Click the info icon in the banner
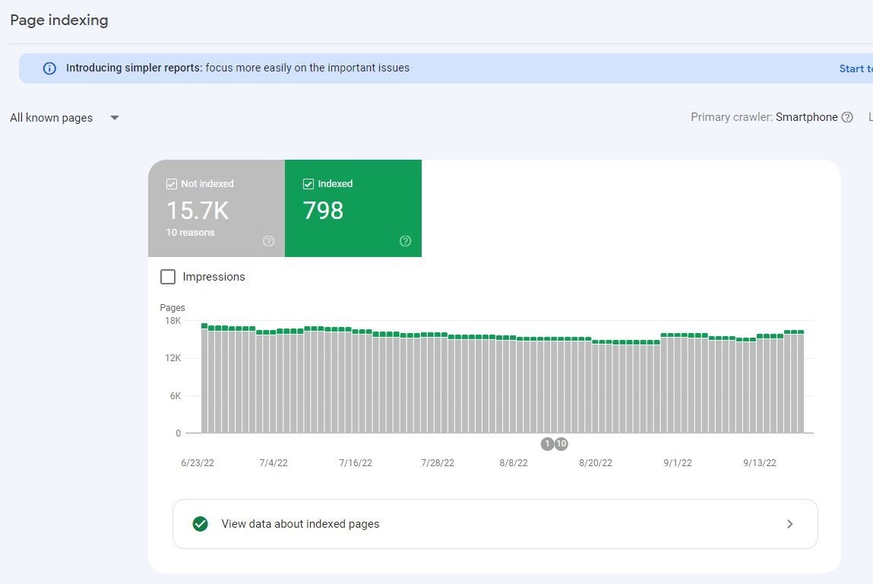 49,68
